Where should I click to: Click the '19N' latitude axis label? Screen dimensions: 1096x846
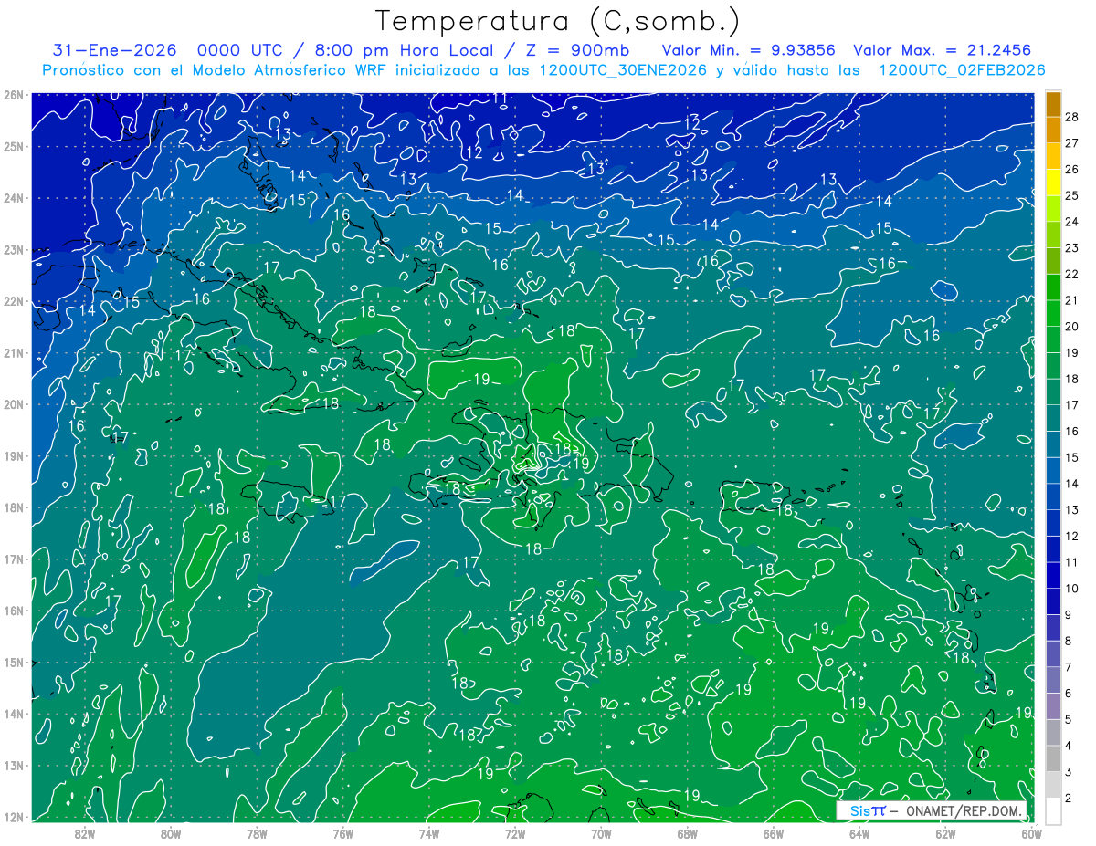(x=14, y=455)
